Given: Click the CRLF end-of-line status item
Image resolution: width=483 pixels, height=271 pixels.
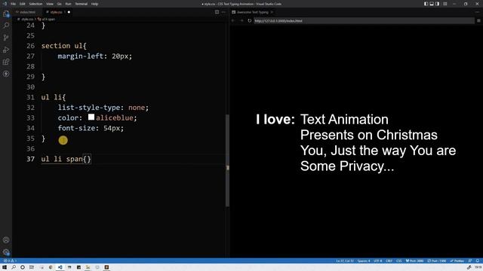Looking at the screenshot, I should pos(389,260).
